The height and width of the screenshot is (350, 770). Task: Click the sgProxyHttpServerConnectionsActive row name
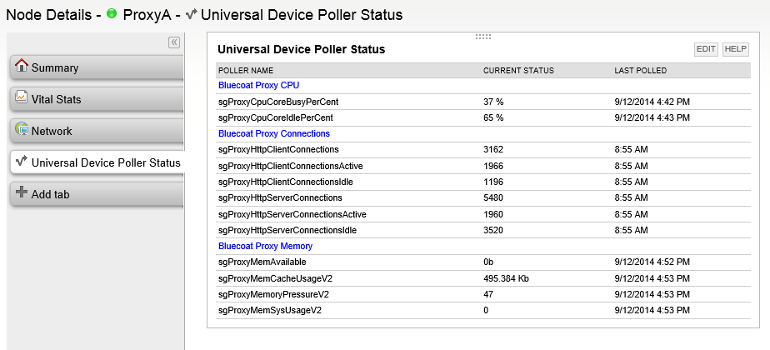(292, 214)
